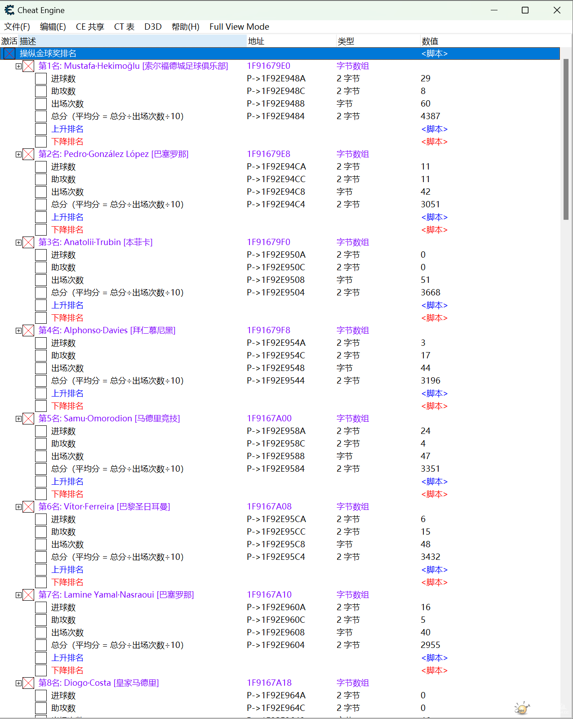573x719 pixels.
Task: Expand tree node for 第5名 Samu Omorodion
Action: (x=18, y=419)
